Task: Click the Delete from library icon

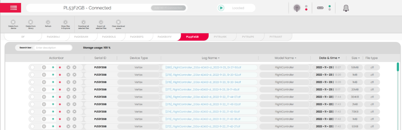Action: [30, 22]
